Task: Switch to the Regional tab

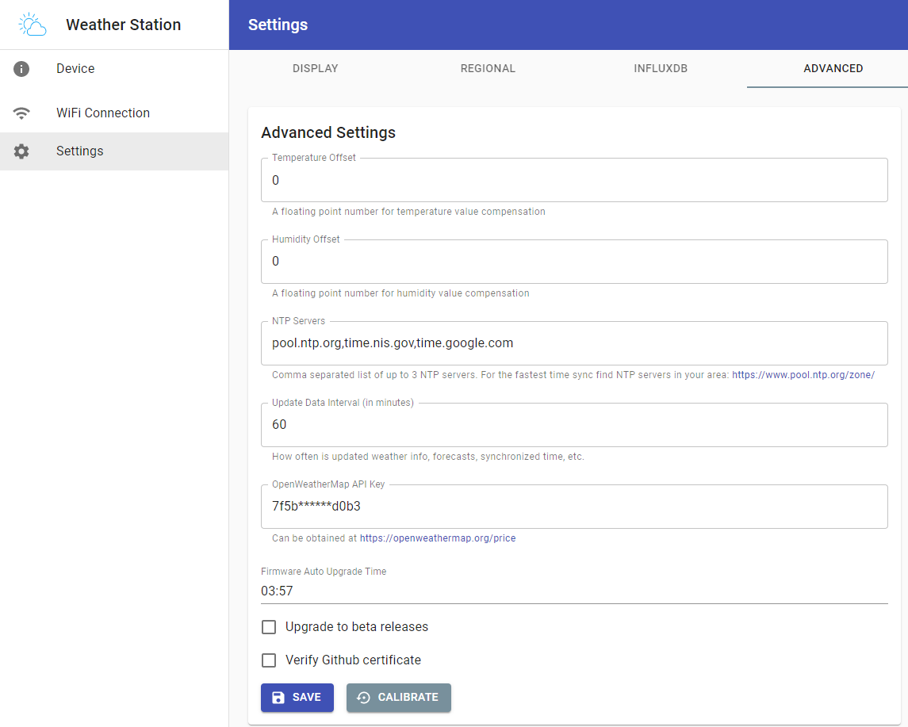Action: 488,68
